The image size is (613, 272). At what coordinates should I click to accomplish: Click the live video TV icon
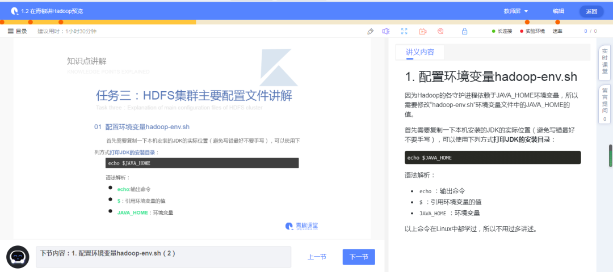tap(422, 31)
